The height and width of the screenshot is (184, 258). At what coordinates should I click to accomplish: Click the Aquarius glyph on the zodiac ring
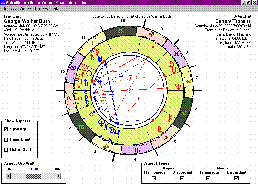188,82
